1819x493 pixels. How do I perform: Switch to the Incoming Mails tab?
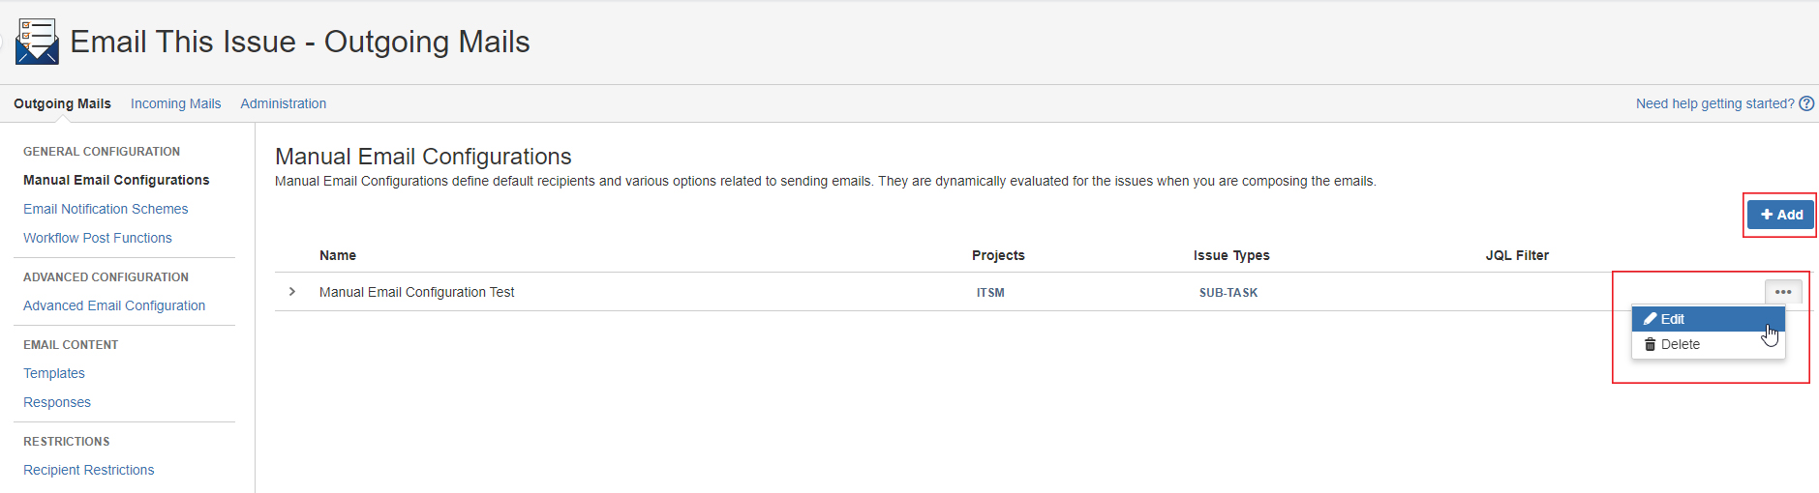point(175,103)
